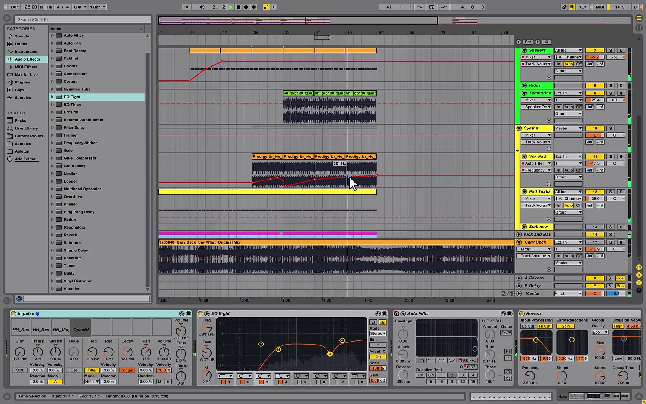Fold the Synths group track
Image resolution: width=646 pixels, height=404 pixels.
[519, 128]
